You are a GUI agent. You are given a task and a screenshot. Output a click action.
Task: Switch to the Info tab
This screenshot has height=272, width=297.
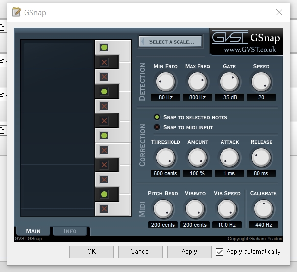pyautogui.click(x=70, y=231)
